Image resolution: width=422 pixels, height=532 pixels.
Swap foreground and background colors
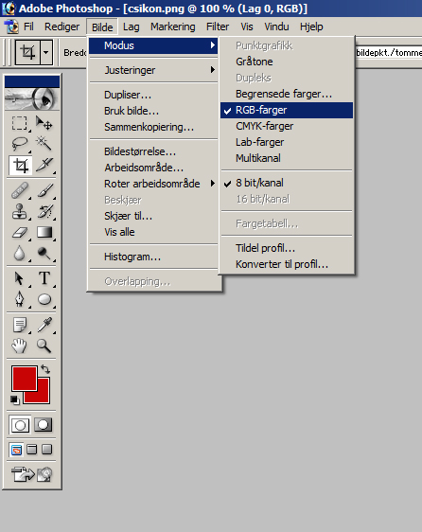coord(45,369)
